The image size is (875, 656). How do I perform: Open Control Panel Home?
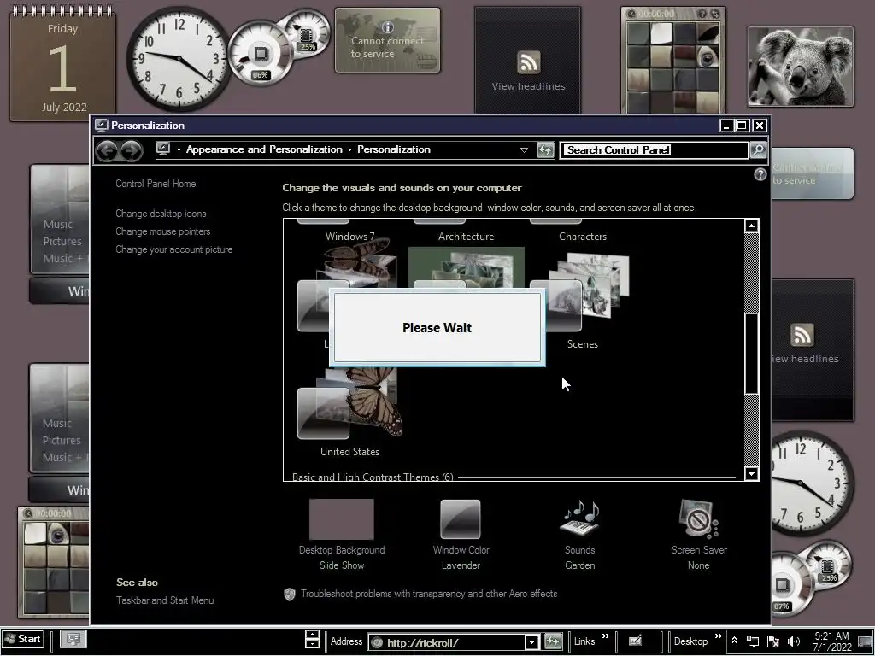tap(156, 184)
